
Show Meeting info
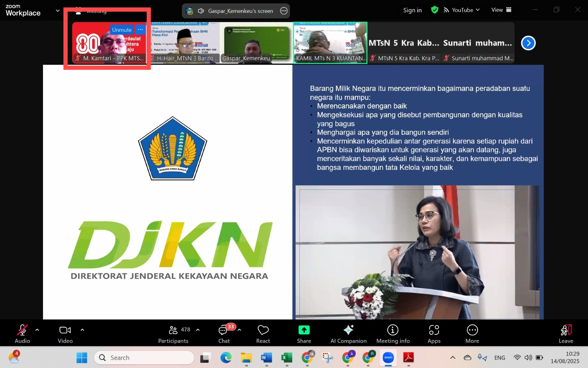392,334
